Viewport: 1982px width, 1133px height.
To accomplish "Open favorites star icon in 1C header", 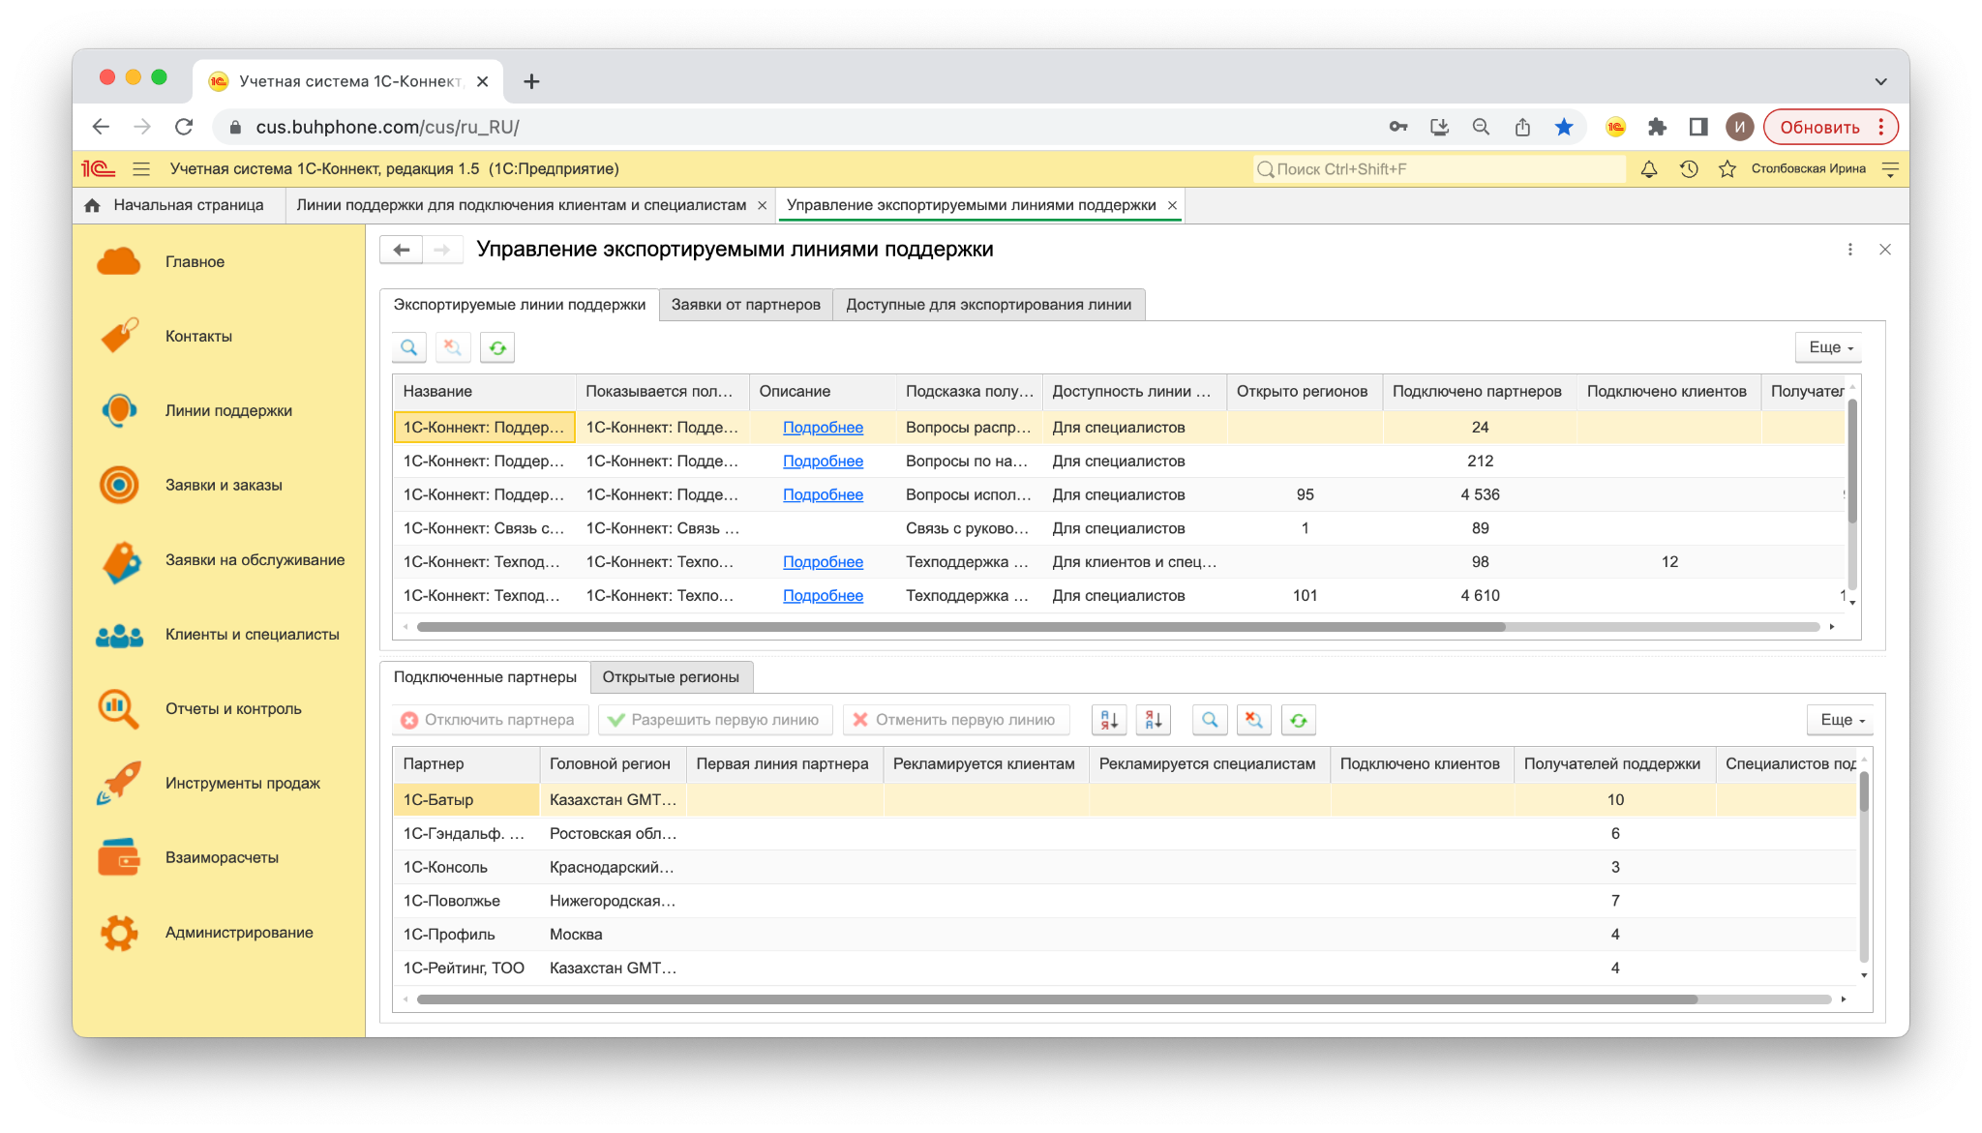I will 1727,169.
